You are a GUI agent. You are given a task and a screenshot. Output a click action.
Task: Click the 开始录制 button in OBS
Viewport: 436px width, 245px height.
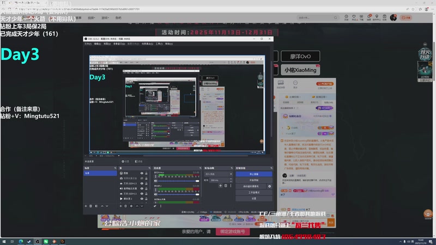[x=253, y=180]
